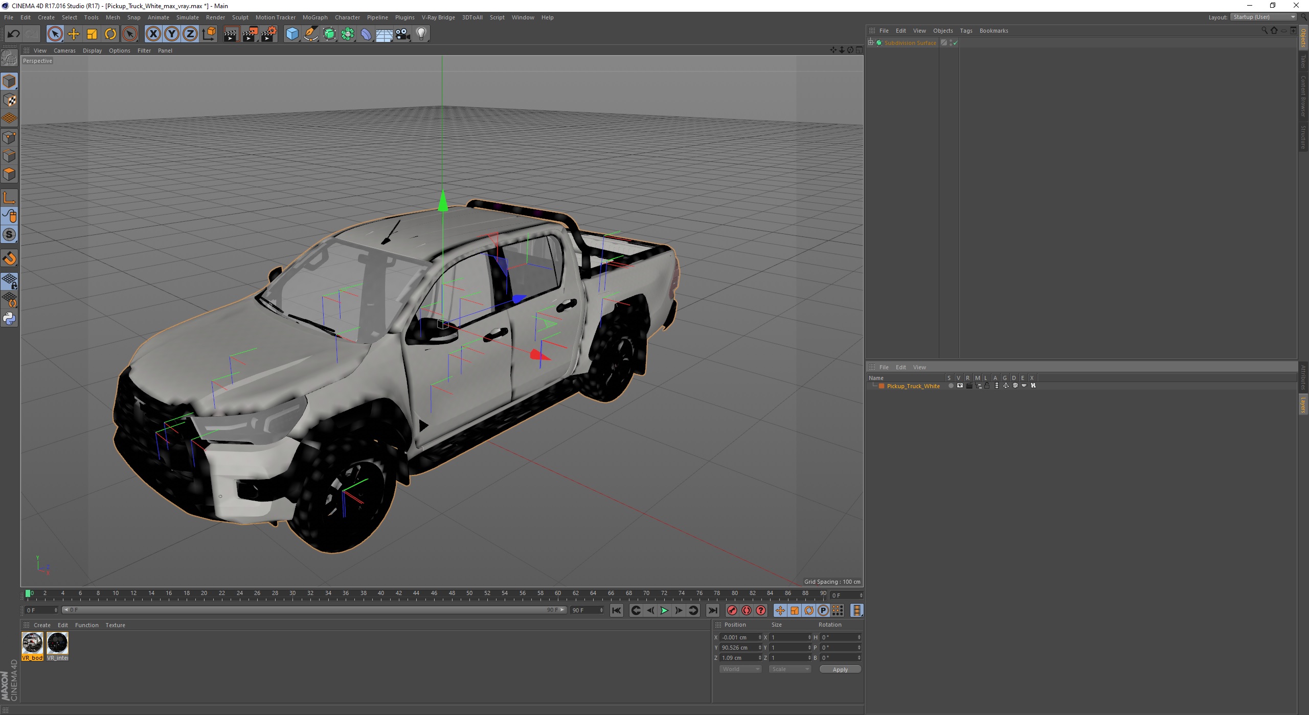Image resolution: width=1309 pixels, height=715 pixels.
Task: Open viewport Cameras menu
Action: pyautogui.click(x=64, y=51)
